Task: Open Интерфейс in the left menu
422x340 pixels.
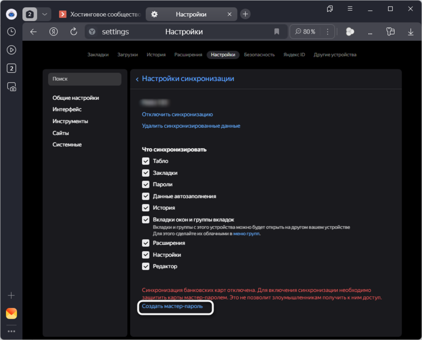Action: pyautogui.click(x=67, y=109)
